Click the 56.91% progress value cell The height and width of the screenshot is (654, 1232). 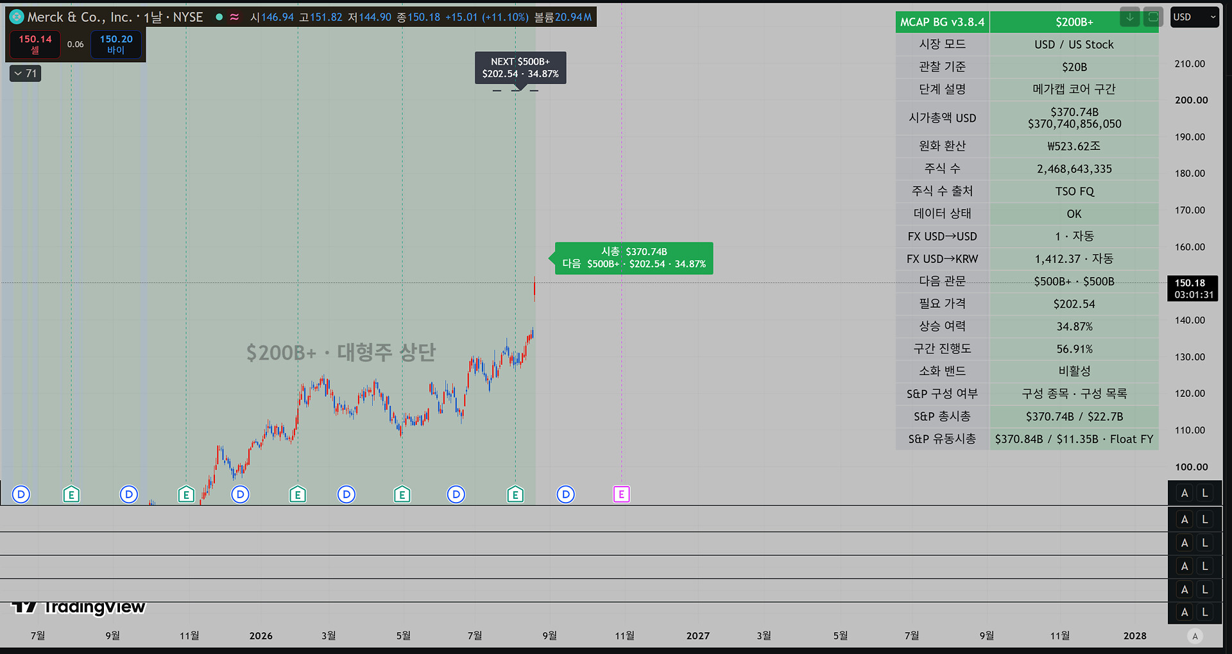tap(1074, 349)
